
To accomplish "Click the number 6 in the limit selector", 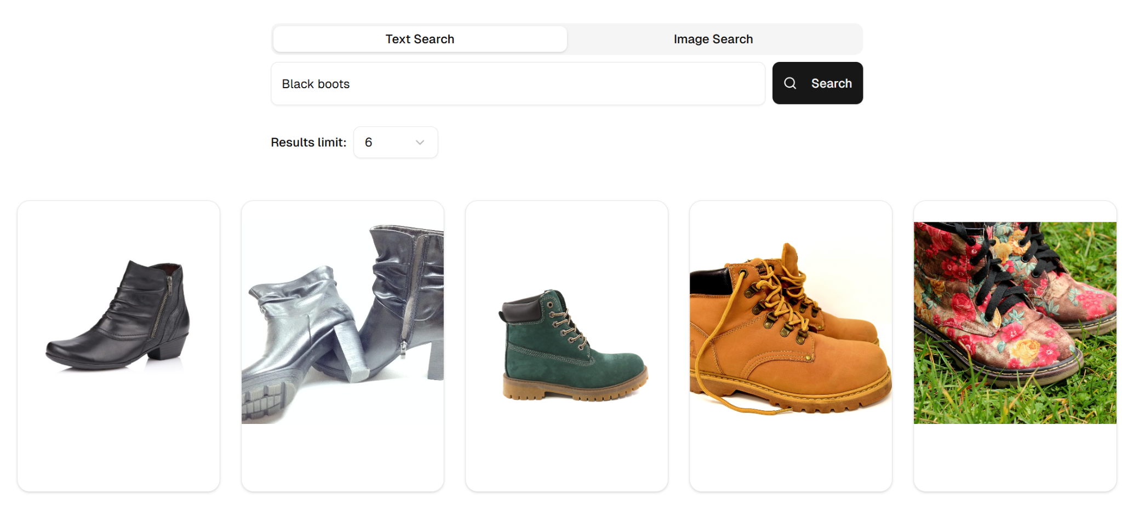I will (x=369, y=142).
